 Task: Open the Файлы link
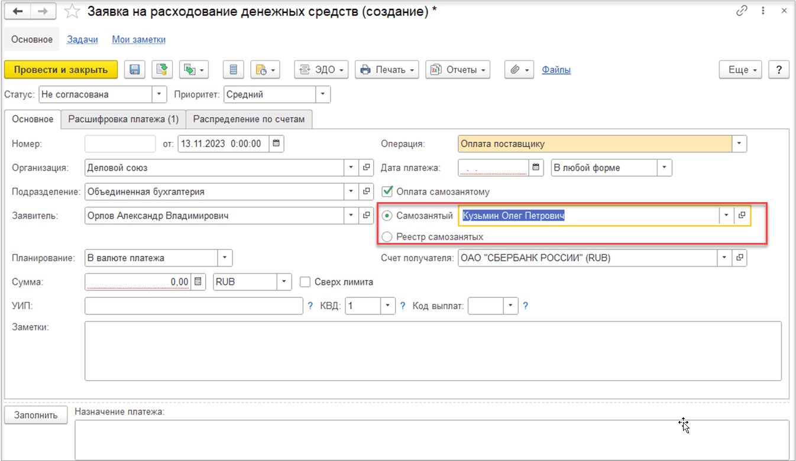tap(556, 70)
